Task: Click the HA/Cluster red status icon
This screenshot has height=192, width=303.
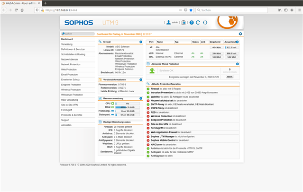Action: click(148, 145)
